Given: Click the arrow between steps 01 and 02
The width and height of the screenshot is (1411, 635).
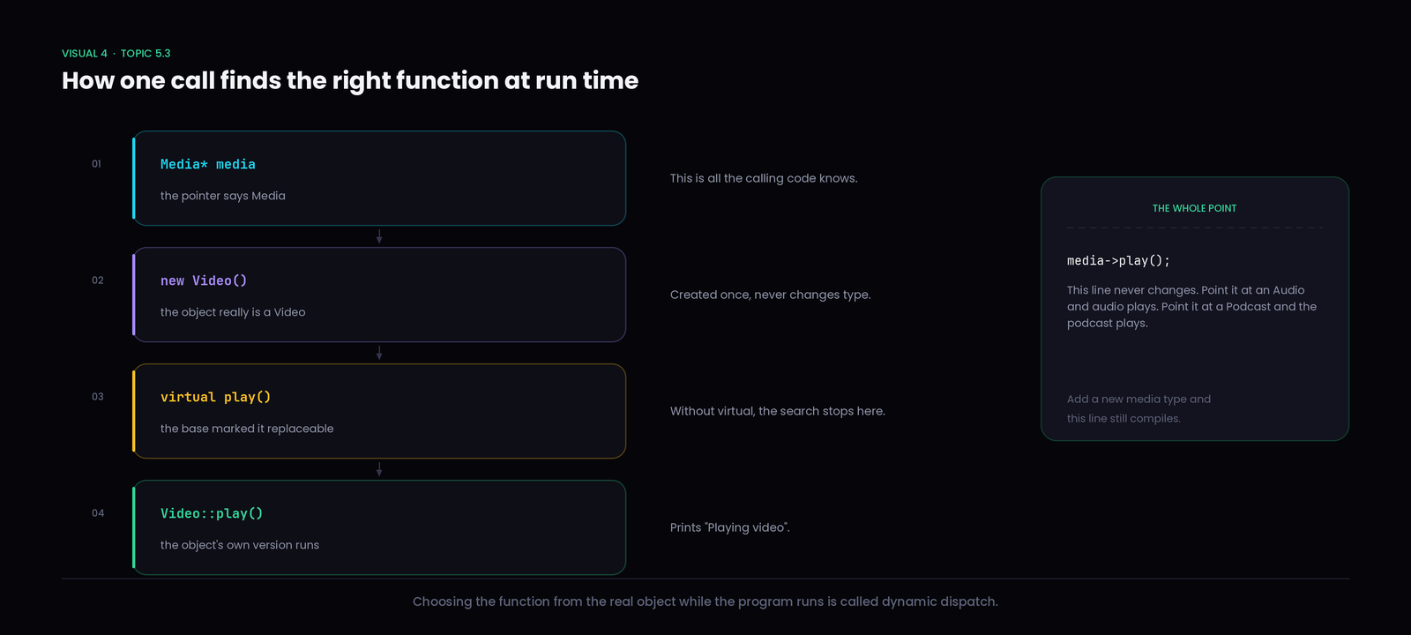Looking at the screenshot, I should [x=379, y=236].
